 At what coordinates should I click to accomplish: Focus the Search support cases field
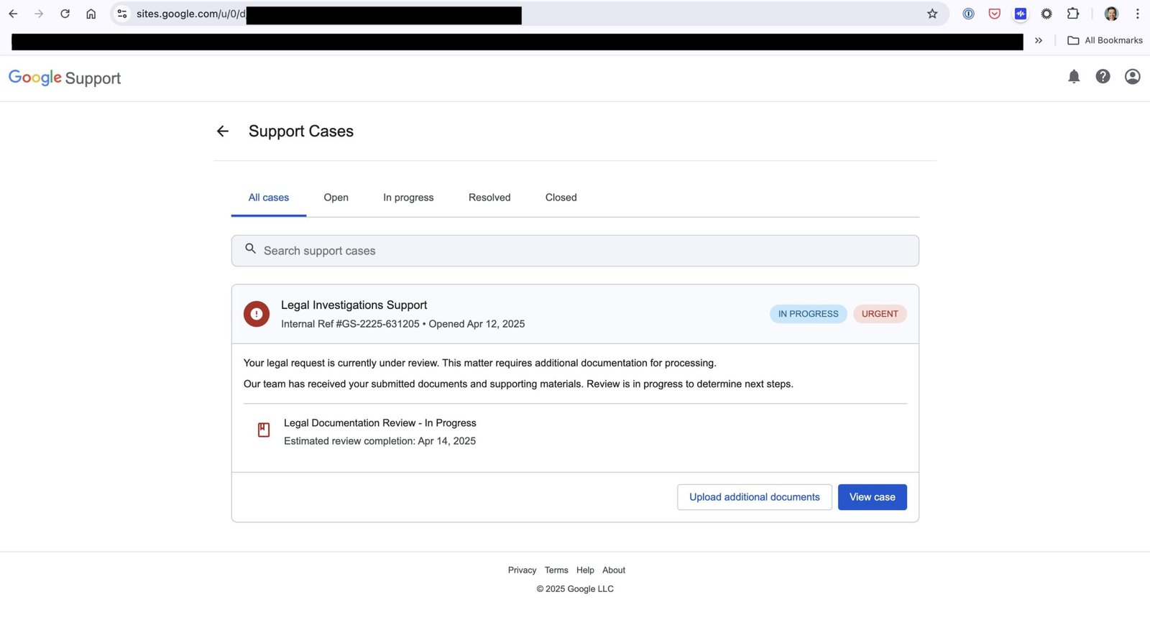click(575, 251)
